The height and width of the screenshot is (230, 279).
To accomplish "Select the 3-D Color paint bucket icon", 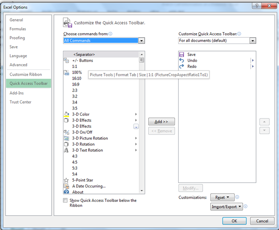I will 66,114.
